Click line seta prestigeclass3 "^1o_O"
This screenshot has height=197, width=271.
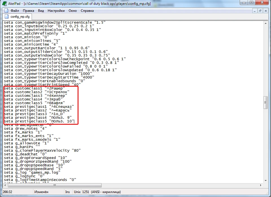pyautogui.click(x=34, y=114)
